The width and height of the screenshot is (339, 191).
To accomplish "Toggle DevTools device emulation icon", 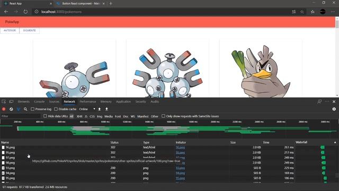I will point(11,101).
